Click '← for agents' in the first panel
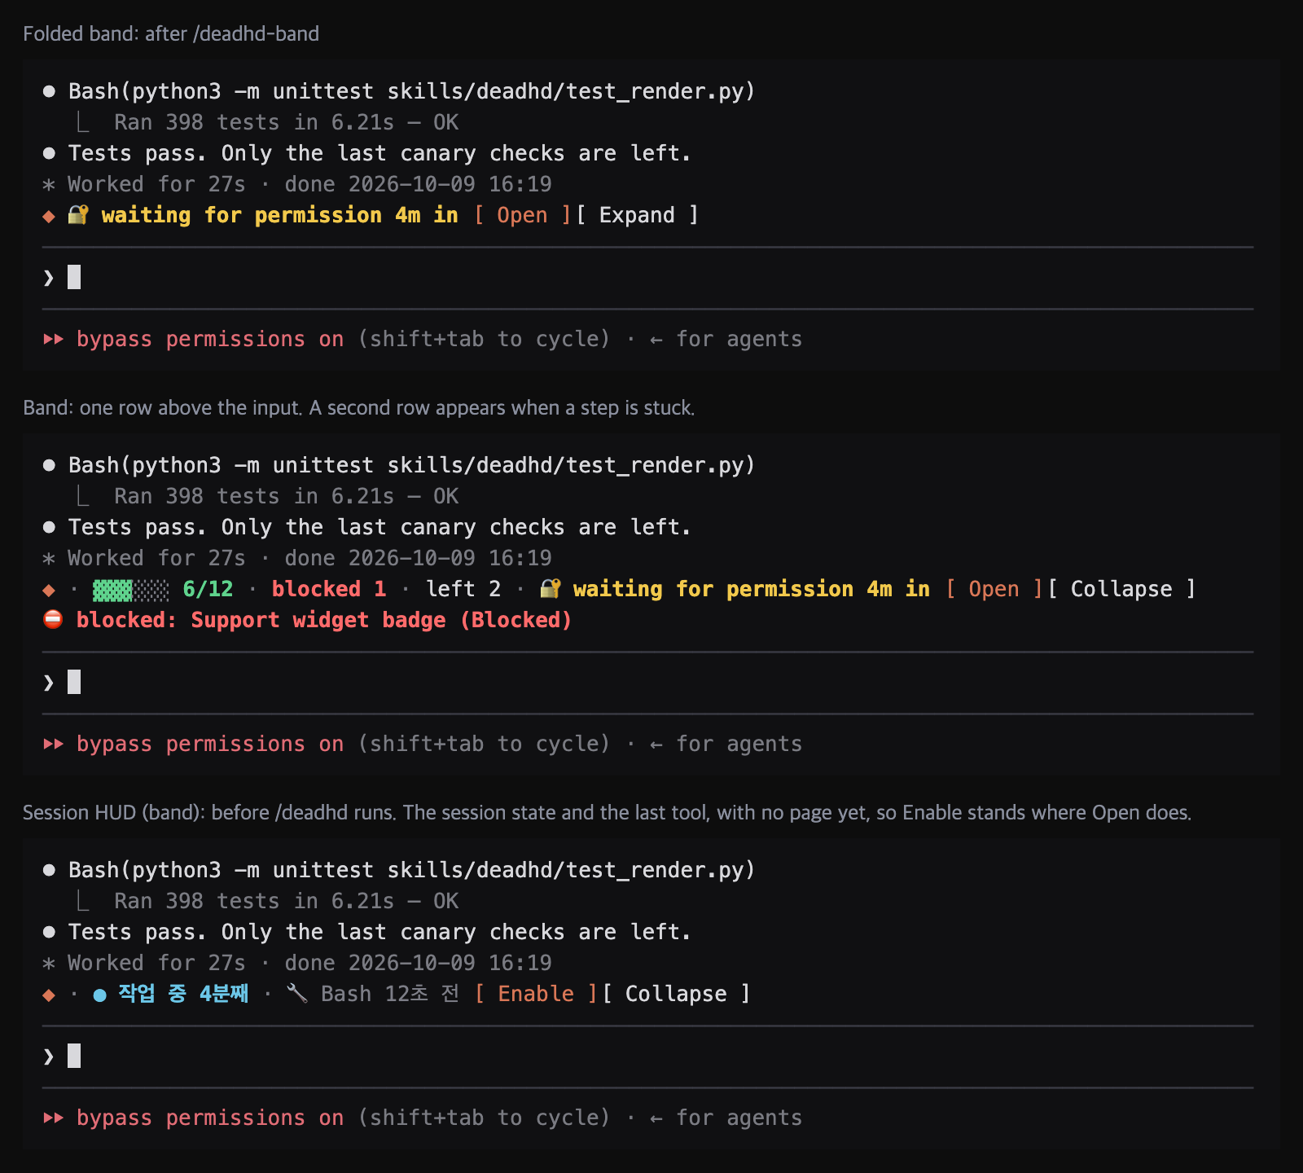The image size is (1303, 1173). 726,339
